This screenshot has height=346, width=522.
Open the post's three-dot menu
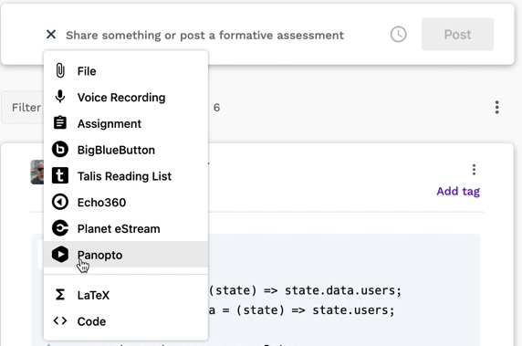[474, 170]
